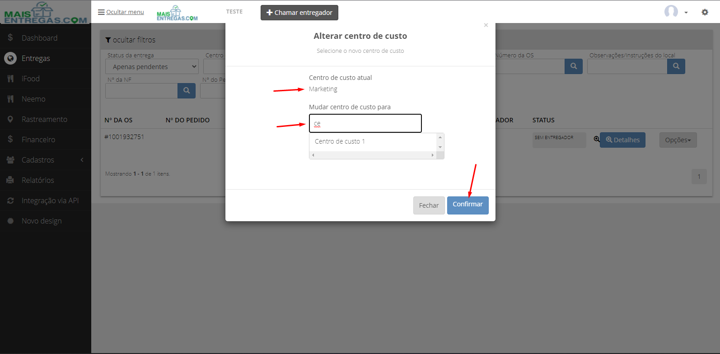Screen dimensions: 720x354
Task: Click the Ocultar menu link
Action: click(125, 12)
